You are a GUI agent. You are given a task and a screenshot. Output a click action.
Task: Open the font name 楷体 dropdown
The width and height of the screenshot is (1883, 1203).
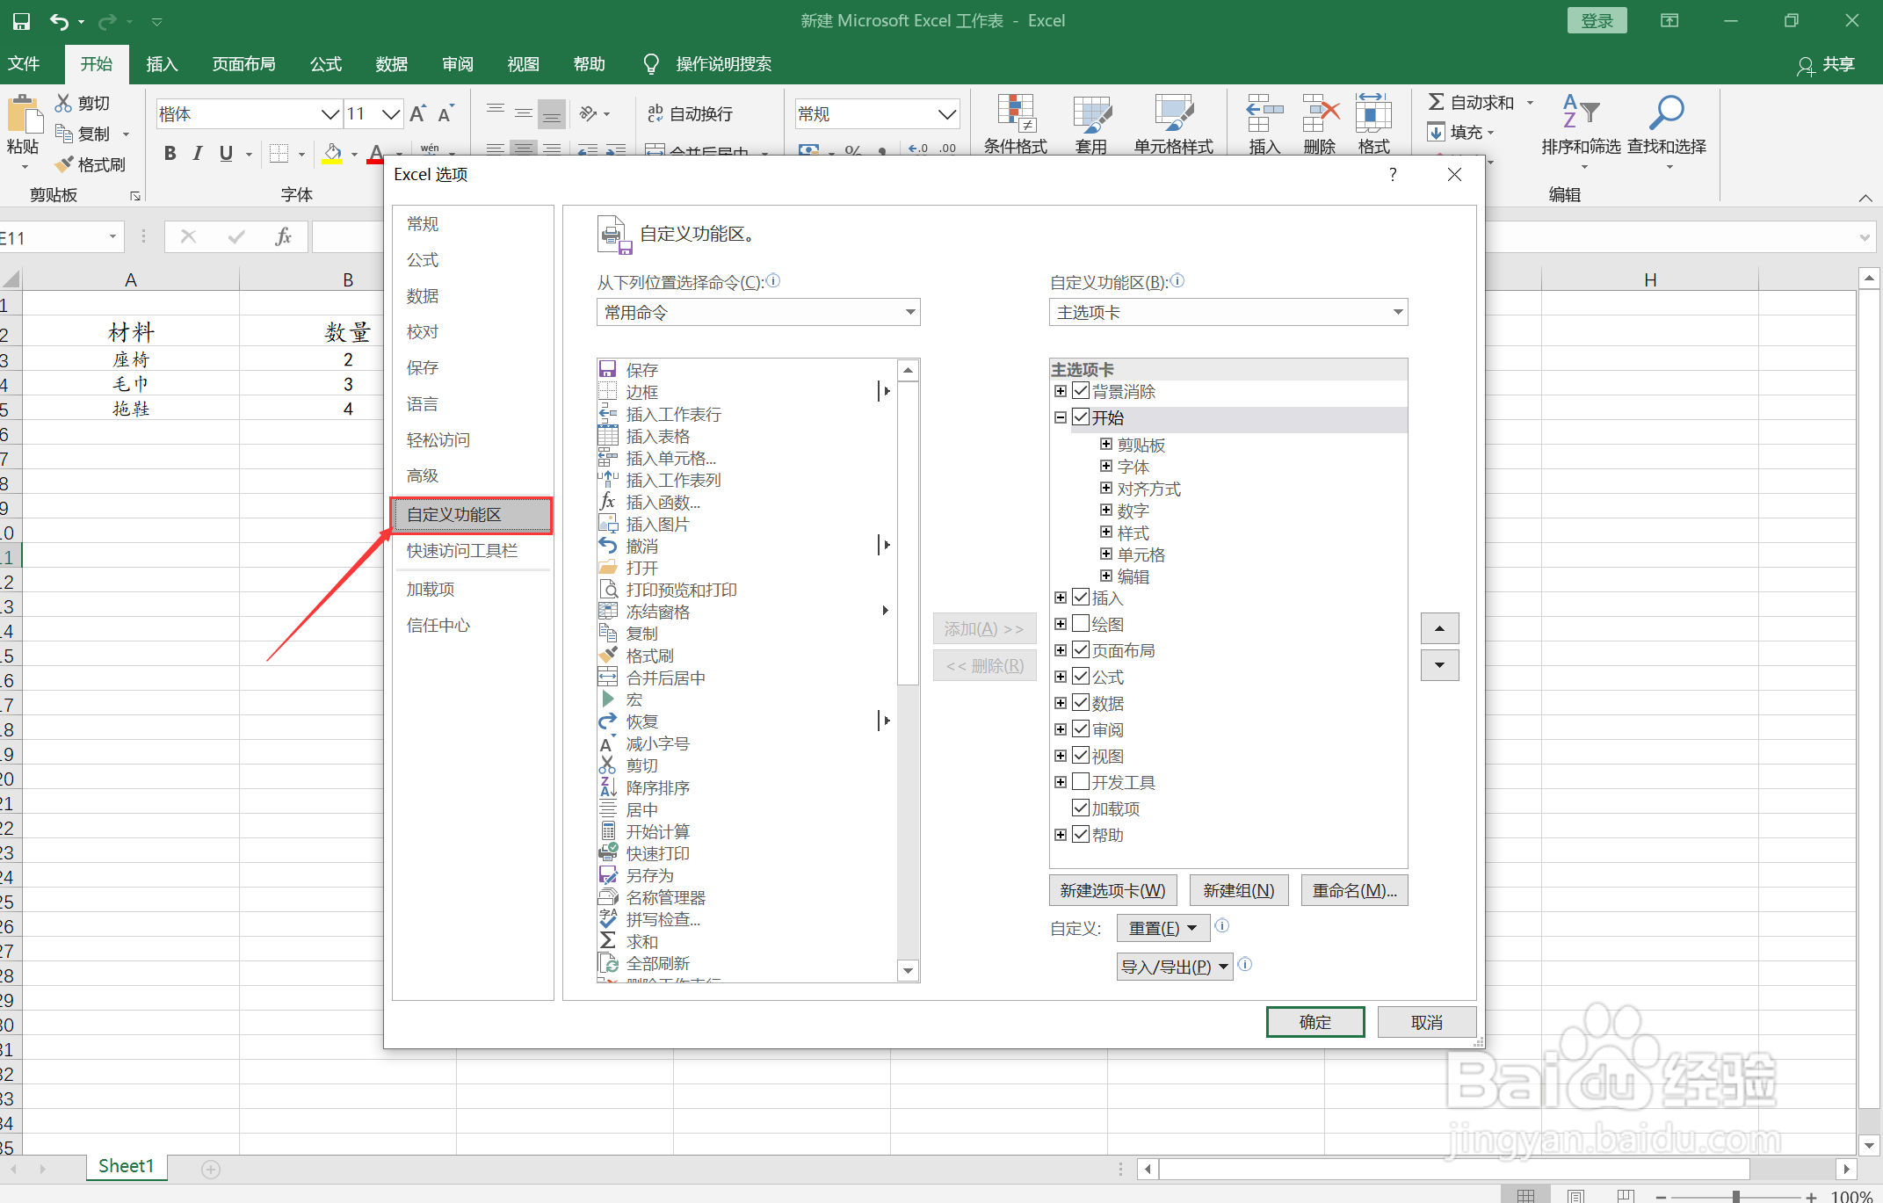330,114
